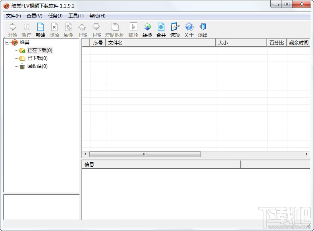Click the 信息 column header in log panel
The image size is (314, 231).
161,165
